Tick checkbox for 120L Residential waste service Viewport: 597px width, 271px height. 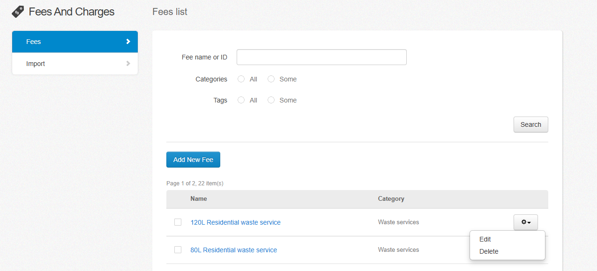(178, 222)
